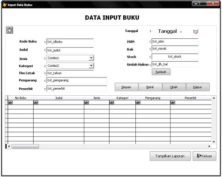Viewport: 222px width, 177px height.
Task: Click the horizontal scrollbar thumb
Action: pyautogui.click(x=25, y=146)
